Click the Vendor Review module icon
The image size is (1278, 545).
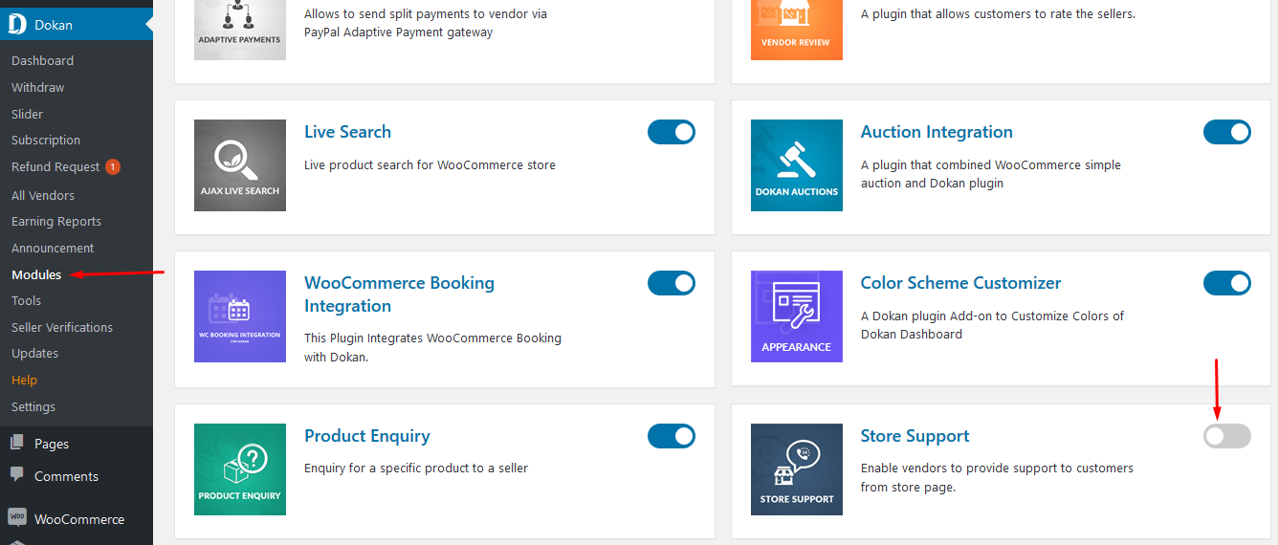click(x=797, y=30)
